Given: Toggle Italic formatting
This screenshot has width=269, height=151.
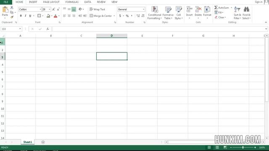Looking at the screenshot, I should pos(25,16).
